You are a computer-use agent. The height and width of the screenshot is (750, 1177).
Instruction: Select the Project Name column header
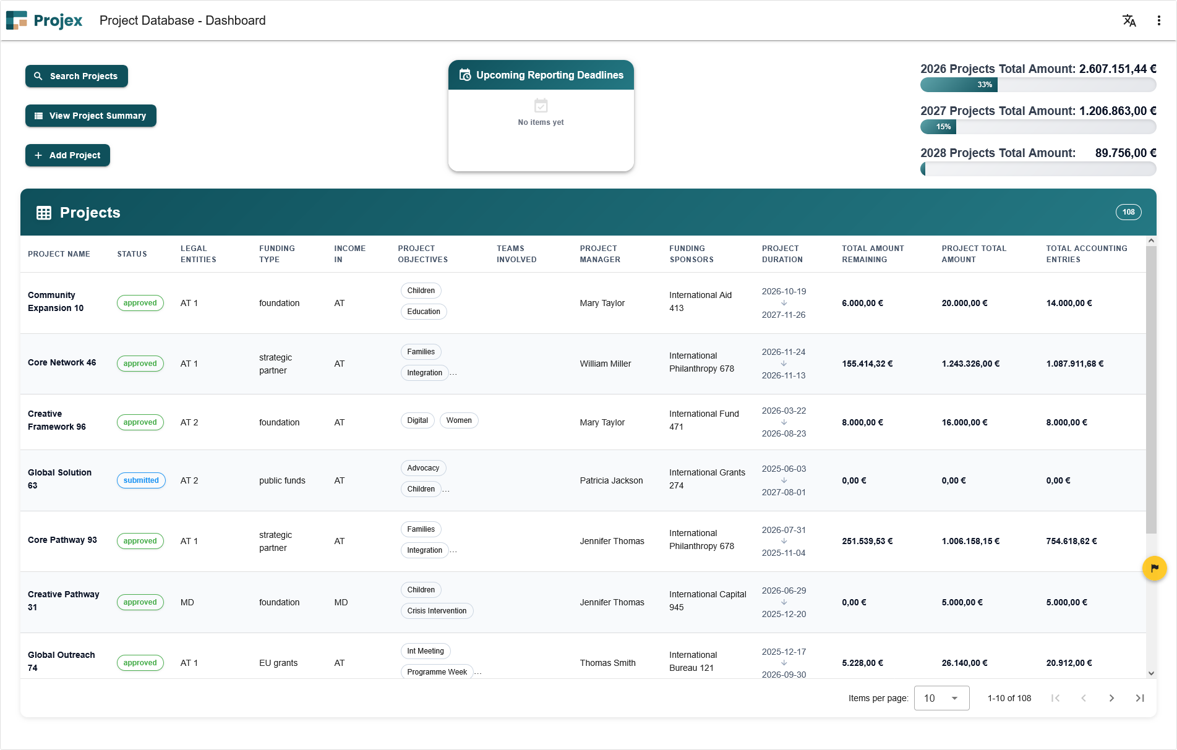[59, 254]
